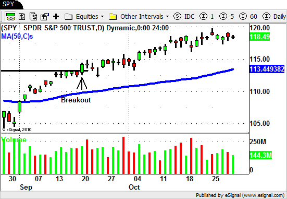Click the 250M volume axis label
This screenshot has height=199, width=287.
(258, 142)
